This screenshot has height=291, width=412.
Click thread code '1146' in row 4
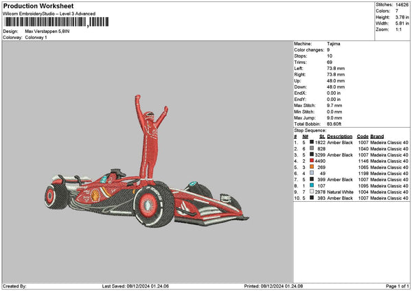pyautogui.click(x=363, y=161)
